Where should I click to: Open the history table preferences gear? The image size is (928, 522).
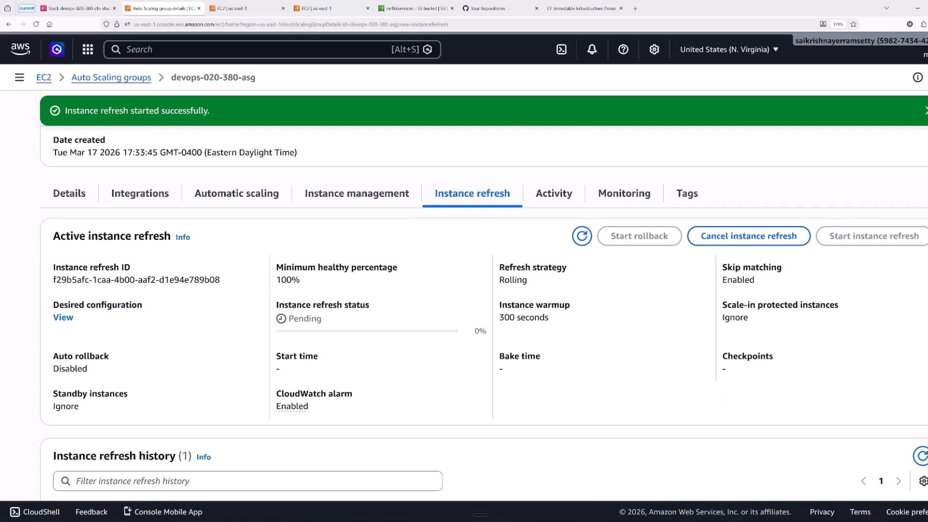(x=923, y=481)
